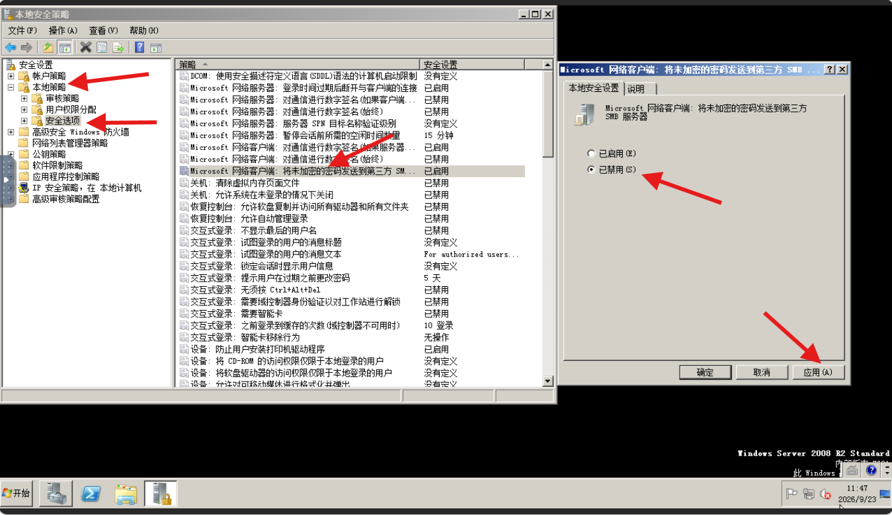Expand the 帐户策略 tree node

(11, 76)
